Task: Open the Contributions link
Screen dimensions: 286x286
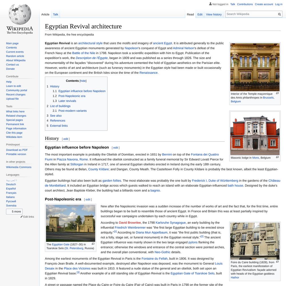Action: [245, 4]
